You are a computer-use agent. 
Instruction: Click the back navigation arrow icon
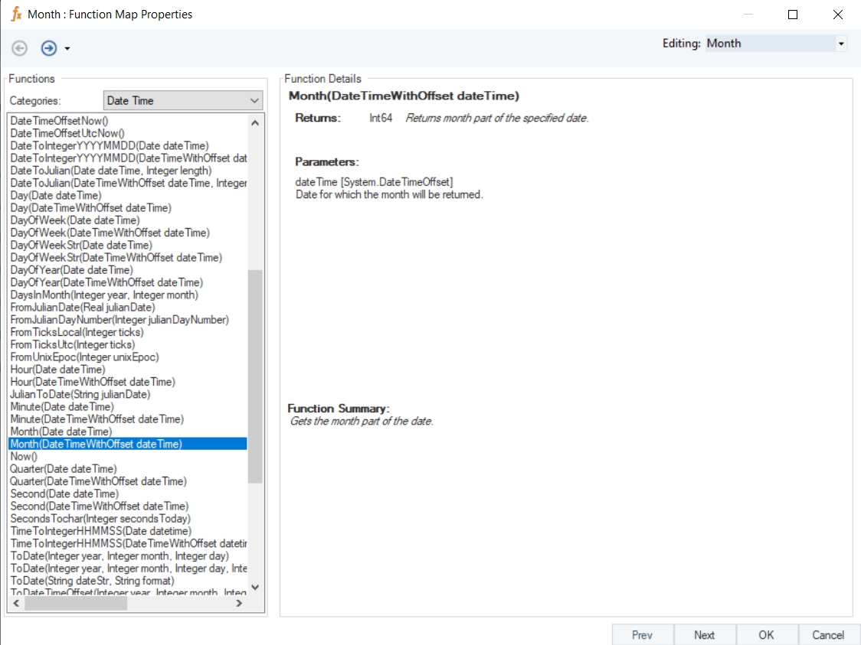(20, 48)
